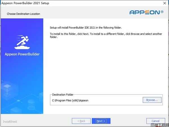Cancel the PowerBuilder setup
169x127 pixels.
click(156, 121)
